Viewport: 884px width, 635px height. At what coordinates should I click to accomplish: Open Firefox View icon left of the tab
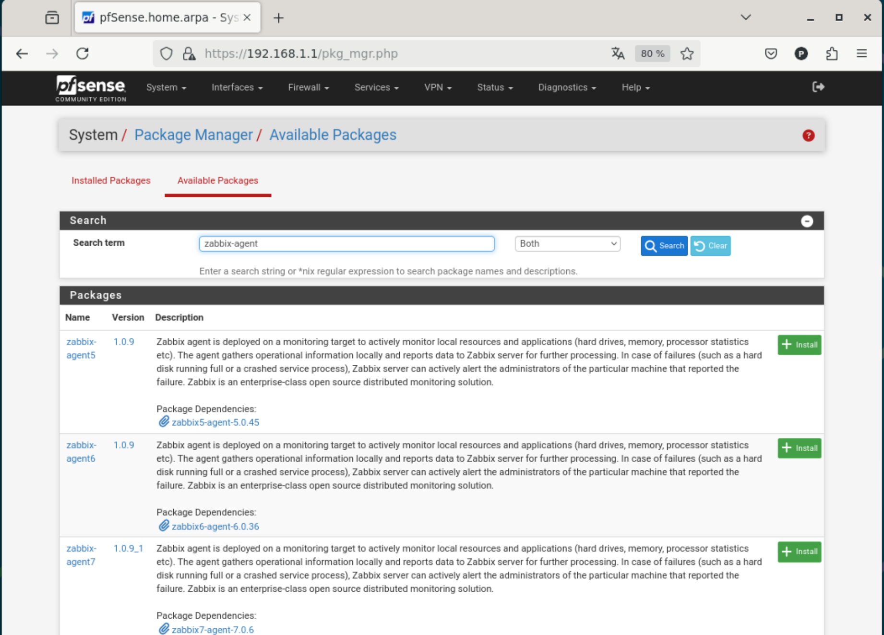(52, 18)
